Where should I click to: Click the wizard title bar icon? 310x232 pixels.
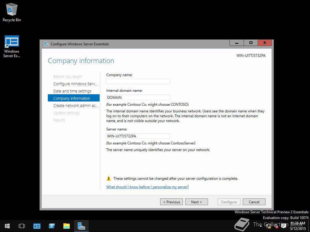(46, 44)
